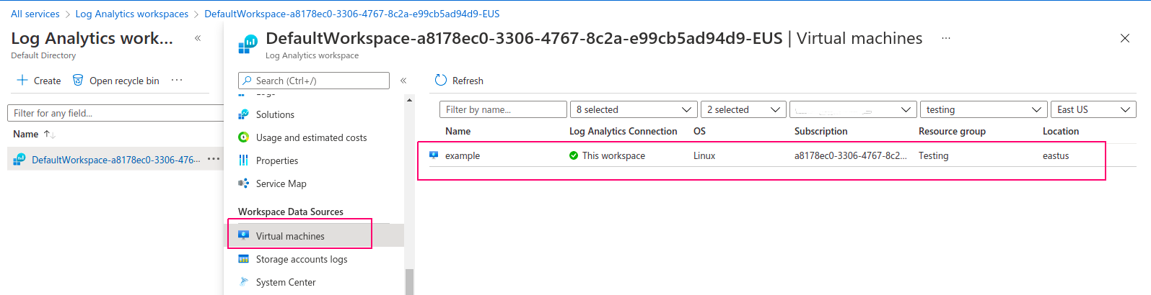This screenshot has width=1151, height=295.
Task: Open the DefaultWorkspace link in list
Action: coord(116,160)
